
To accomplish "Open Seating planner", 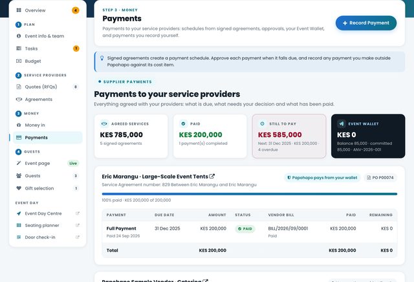I will point(47,225).
